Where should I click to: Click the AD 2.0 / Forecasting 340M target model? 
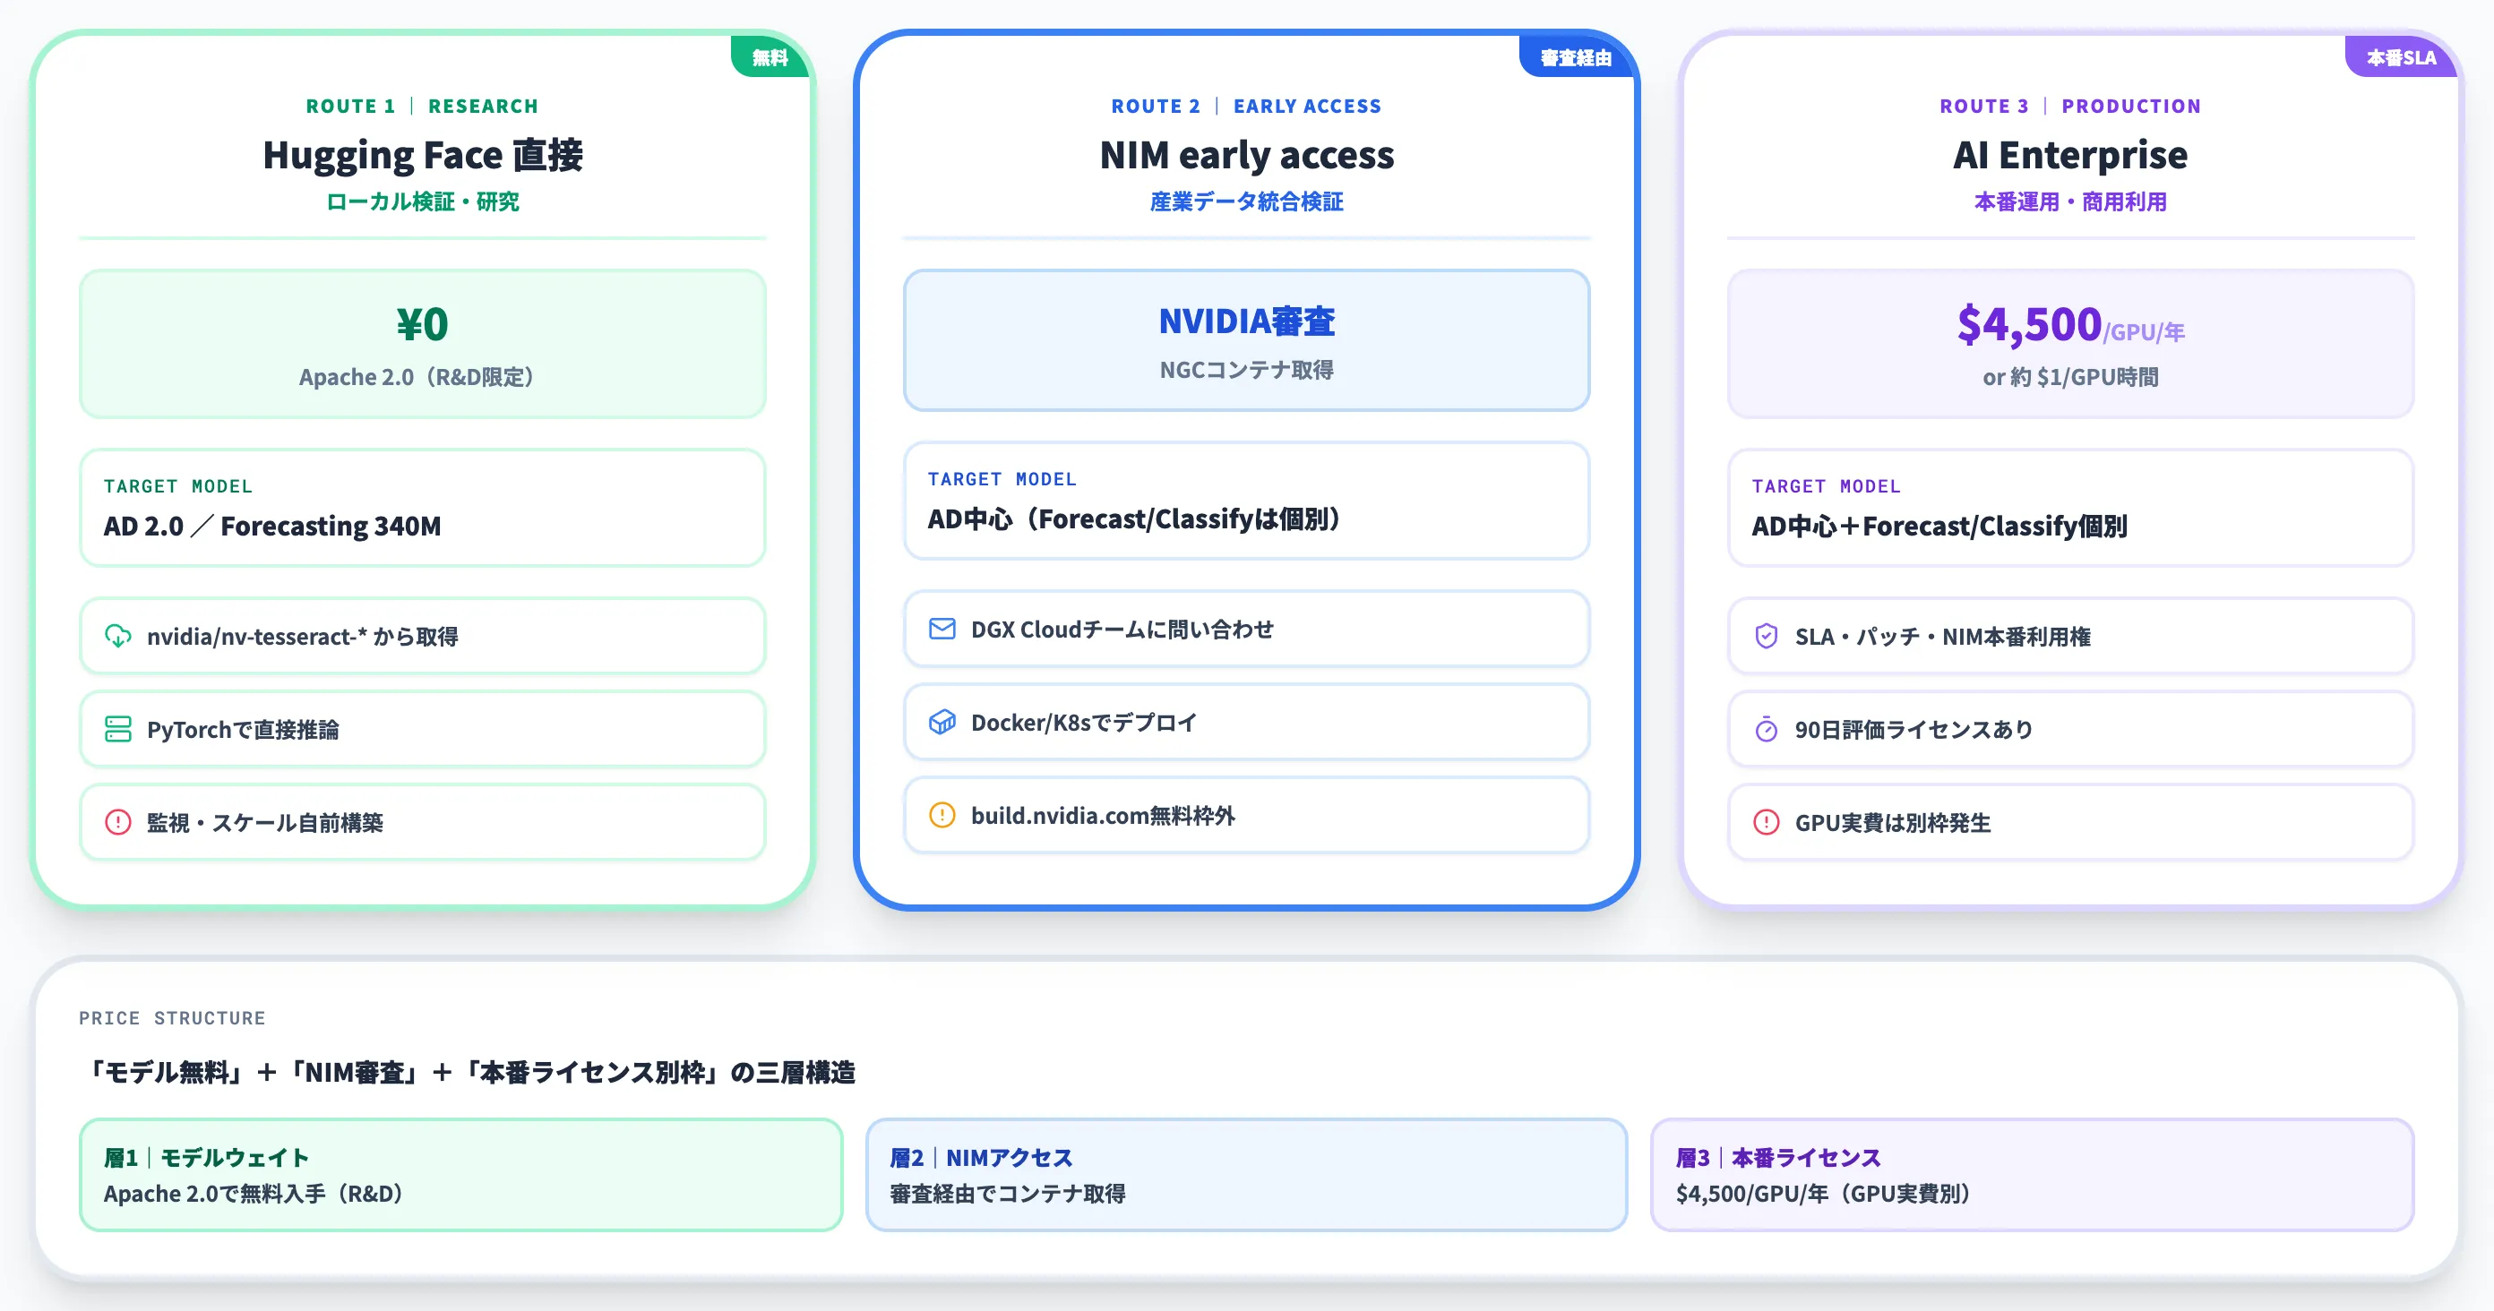272,527
